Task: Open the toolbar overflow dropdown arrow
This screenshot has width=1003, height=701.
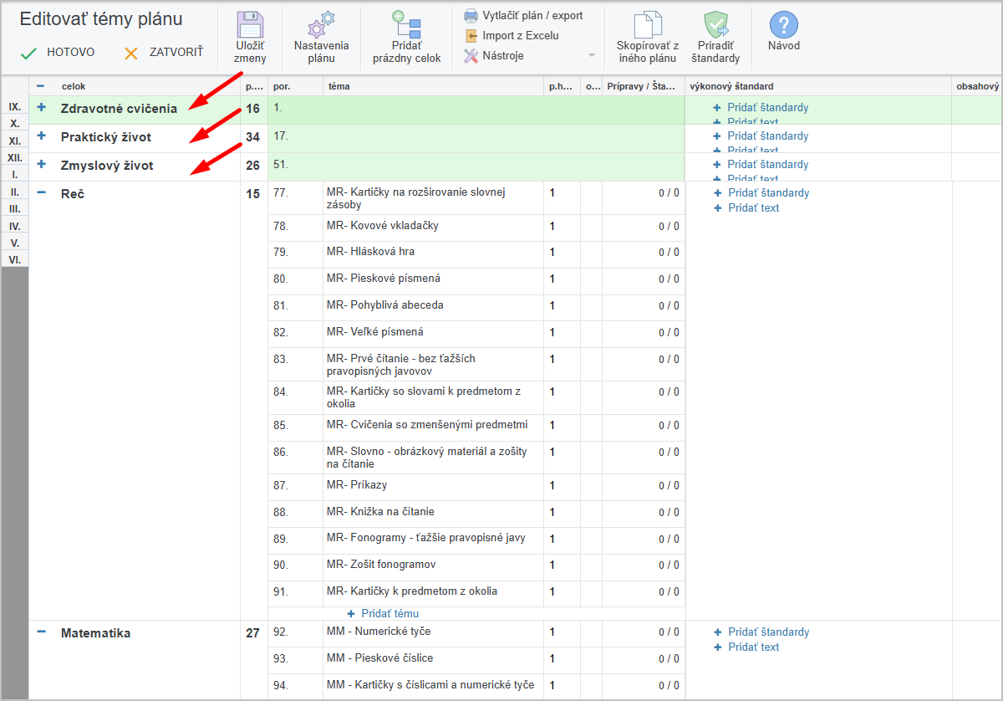Action: 592,56
